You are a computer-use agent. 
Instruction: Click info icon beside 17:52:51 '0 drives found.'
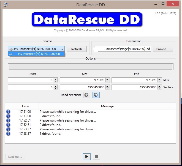[8, 125]
